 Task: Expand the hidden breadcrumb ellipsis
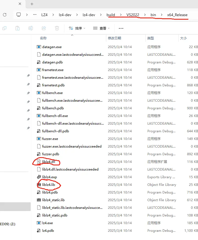click(x=35, y=15)
